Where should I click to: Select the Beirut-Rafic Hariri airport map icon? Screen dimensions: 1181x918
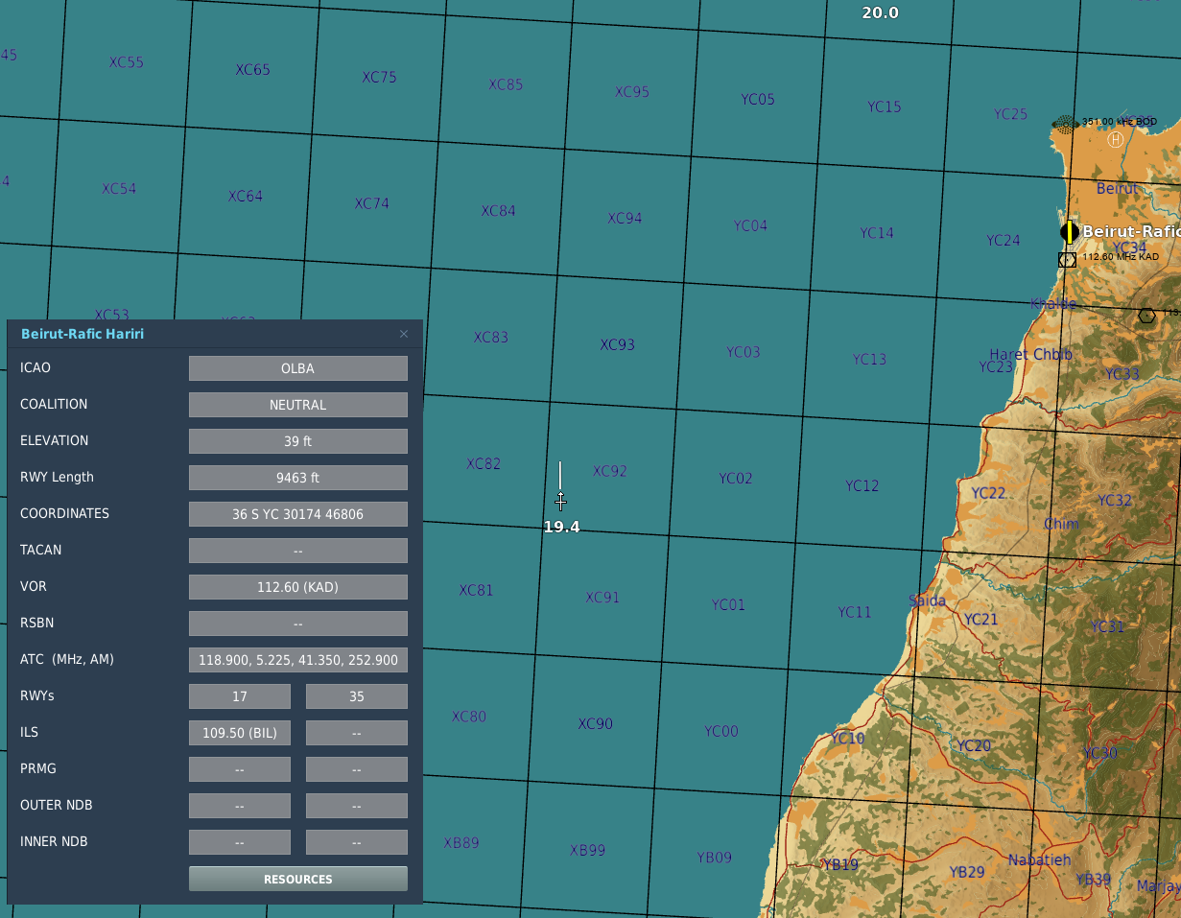pyautogui.click(x=1070, y=232)
